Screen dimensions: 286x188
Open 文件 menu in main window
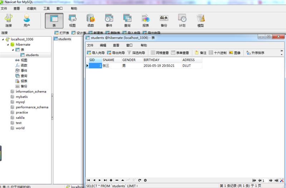(4, 9)
